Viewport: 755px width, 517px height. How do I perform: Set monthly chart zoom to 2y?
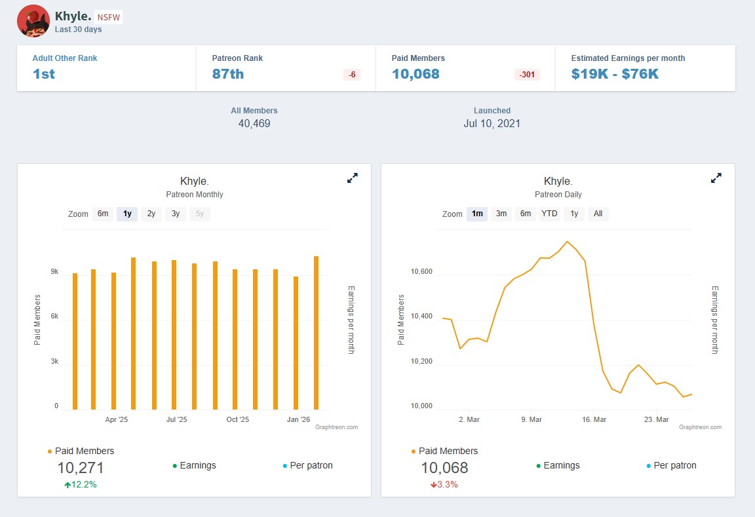151,214
